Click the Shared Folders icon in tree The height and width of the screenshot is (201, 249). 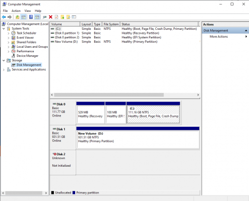pyautogui.click(x=13, y=42)
